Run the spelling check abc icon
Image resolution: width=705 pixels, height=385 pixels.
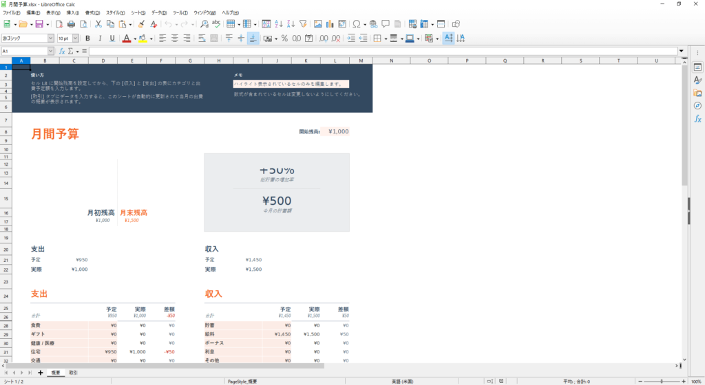coord(216,24)
